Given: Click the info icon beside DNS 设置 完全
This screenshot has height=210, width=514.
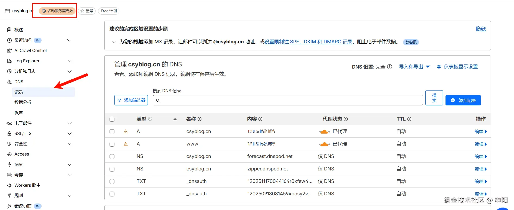Looking at the screenshot, I should (390, 67).
